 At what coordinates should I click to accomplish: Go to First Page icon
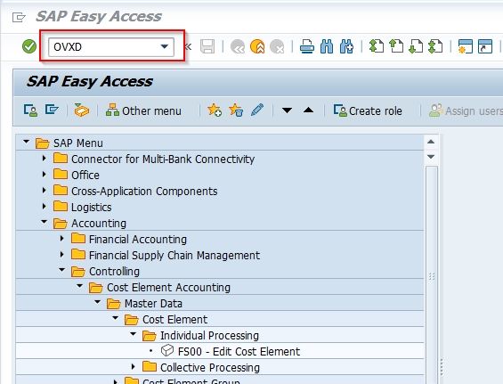point(377,46)
